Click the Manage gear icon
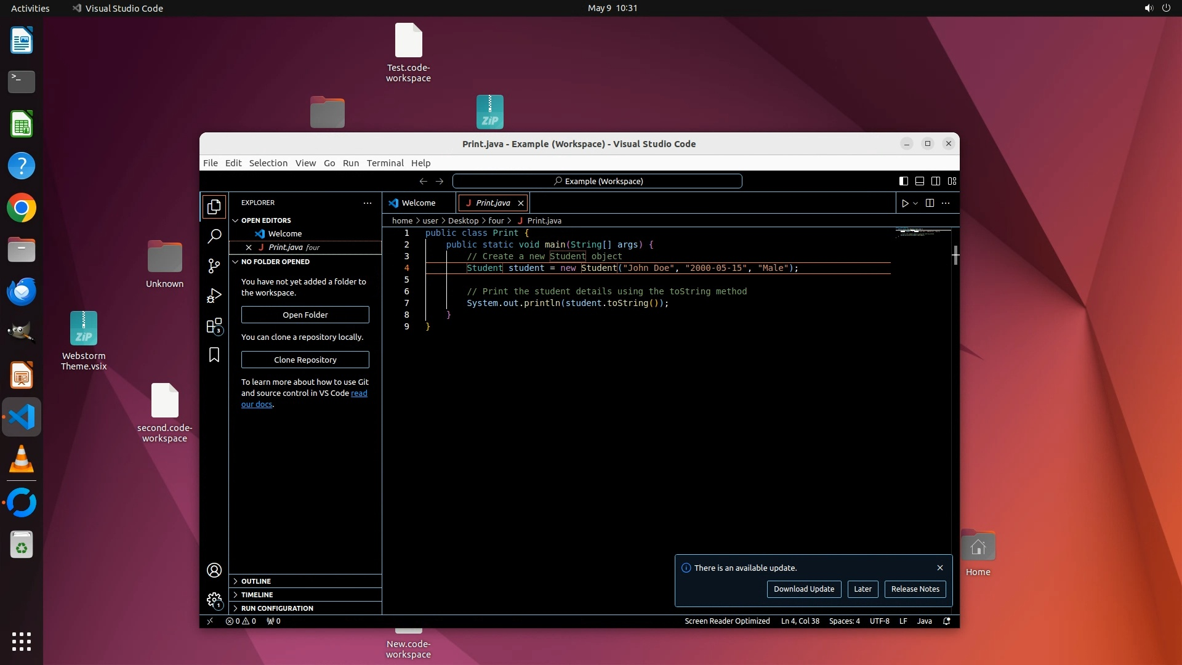The image size is (1182, 665). pyautogui.click(x=214, y=600)
